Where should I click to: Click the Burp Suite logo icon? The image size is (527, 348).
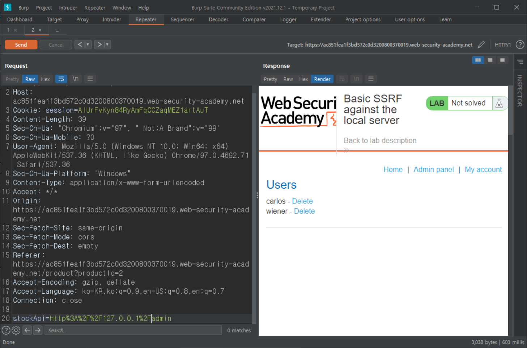coord(7,7)
